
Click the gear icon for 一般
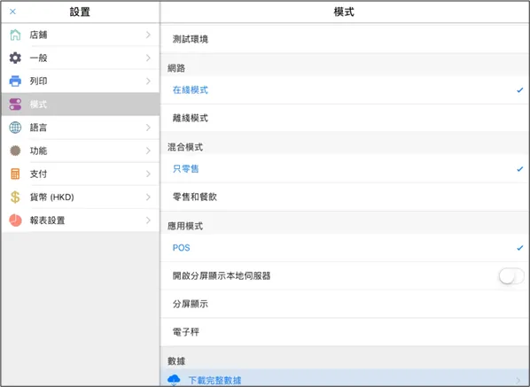click(x=15, y=58)
